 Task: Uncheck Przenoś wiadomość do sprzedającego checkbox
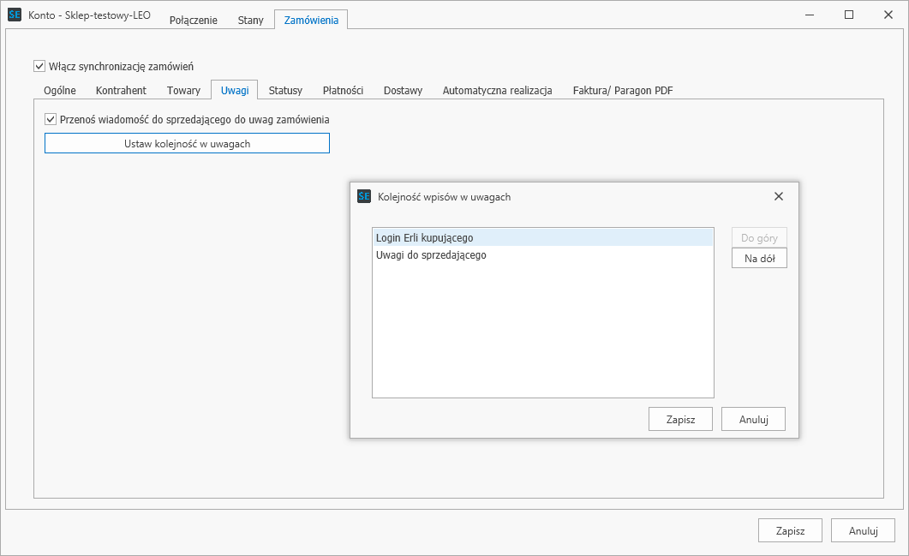click(51, 119)
